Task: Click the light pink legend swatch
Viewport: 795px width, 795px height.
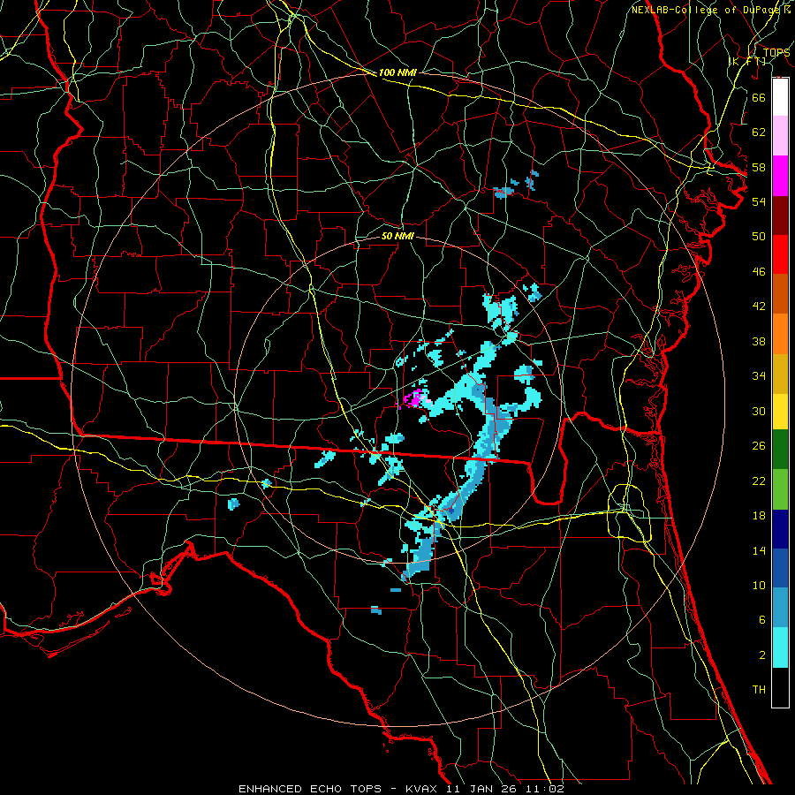Action: (x=780, y=136)
